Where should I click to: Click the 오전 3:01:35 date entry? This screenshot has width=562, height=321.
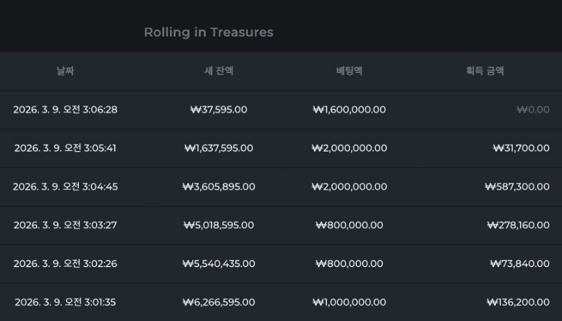click(65, 303)
